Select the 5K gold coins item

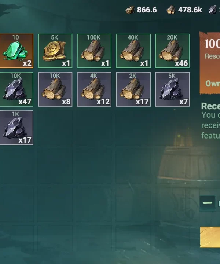point(55,51)
